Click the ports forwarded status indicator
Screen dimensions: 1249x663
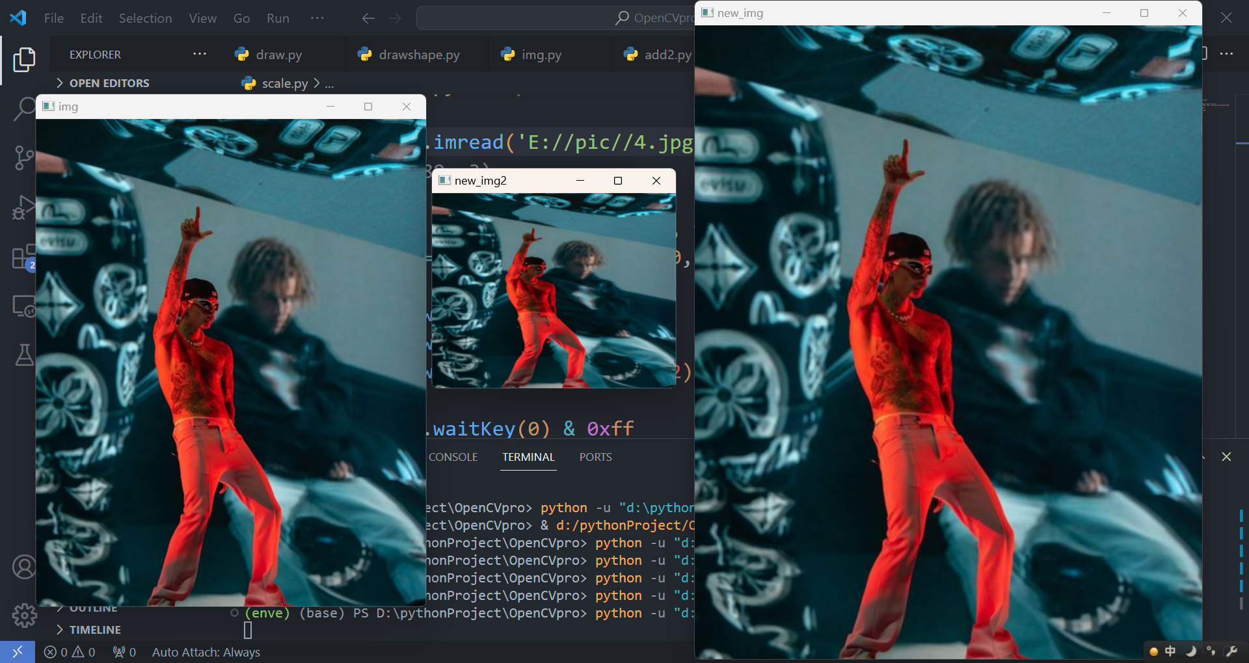pyautogui.click(x=124, y=652)
